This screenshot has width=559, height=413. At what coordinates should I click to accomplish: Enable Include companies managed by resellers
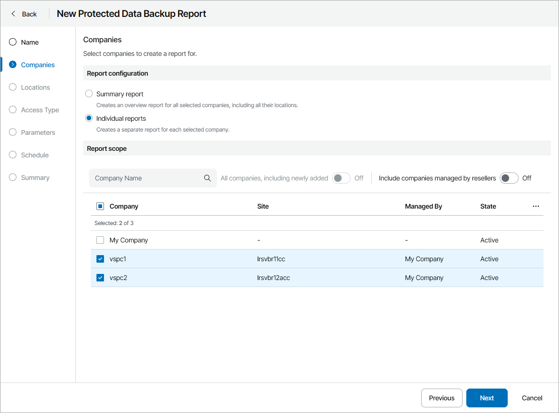pos(509,178)
